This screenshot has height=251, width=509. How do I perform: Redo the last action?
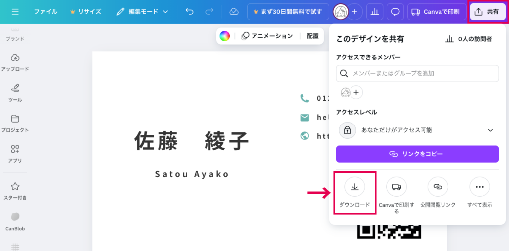209,12
